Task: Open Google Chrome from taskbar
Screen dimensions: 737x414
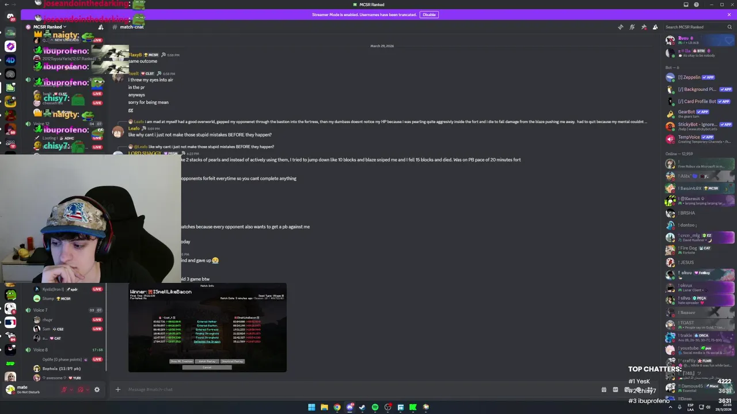Action: (x=337, y=407)
